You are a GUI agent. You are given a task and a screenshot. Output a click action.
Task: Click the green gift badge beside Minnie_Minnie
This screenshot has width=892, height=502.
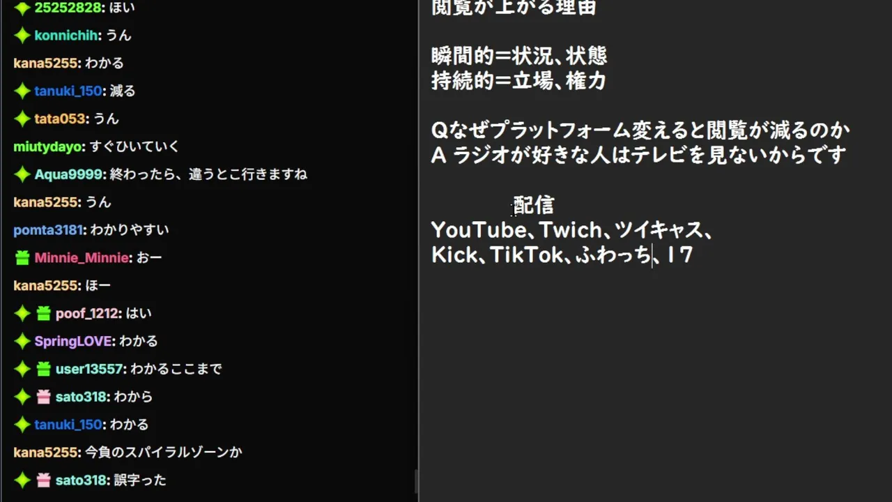tap(22, 258)
